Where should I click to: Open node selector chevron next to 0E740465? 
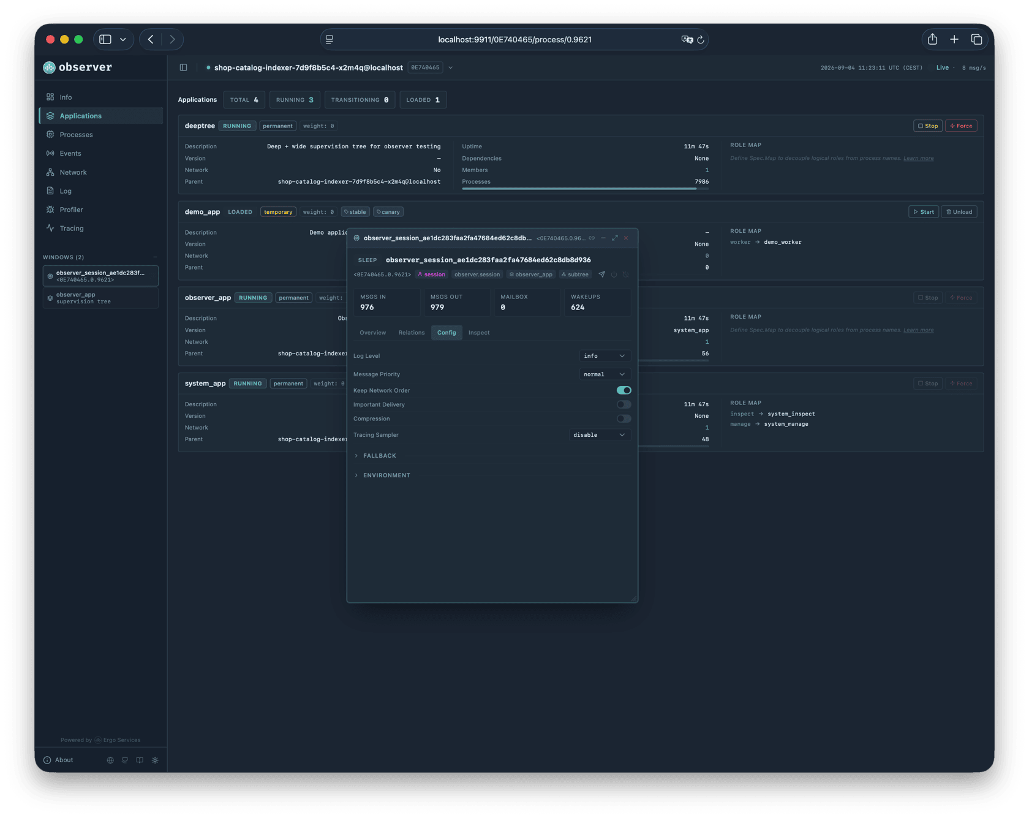coord(450,67)
